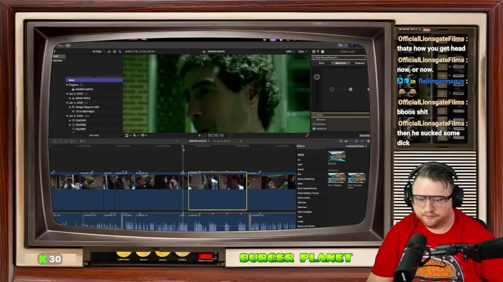
Task: Disable the Color Board Green 2 checkbox
Action: click(314, 58)
